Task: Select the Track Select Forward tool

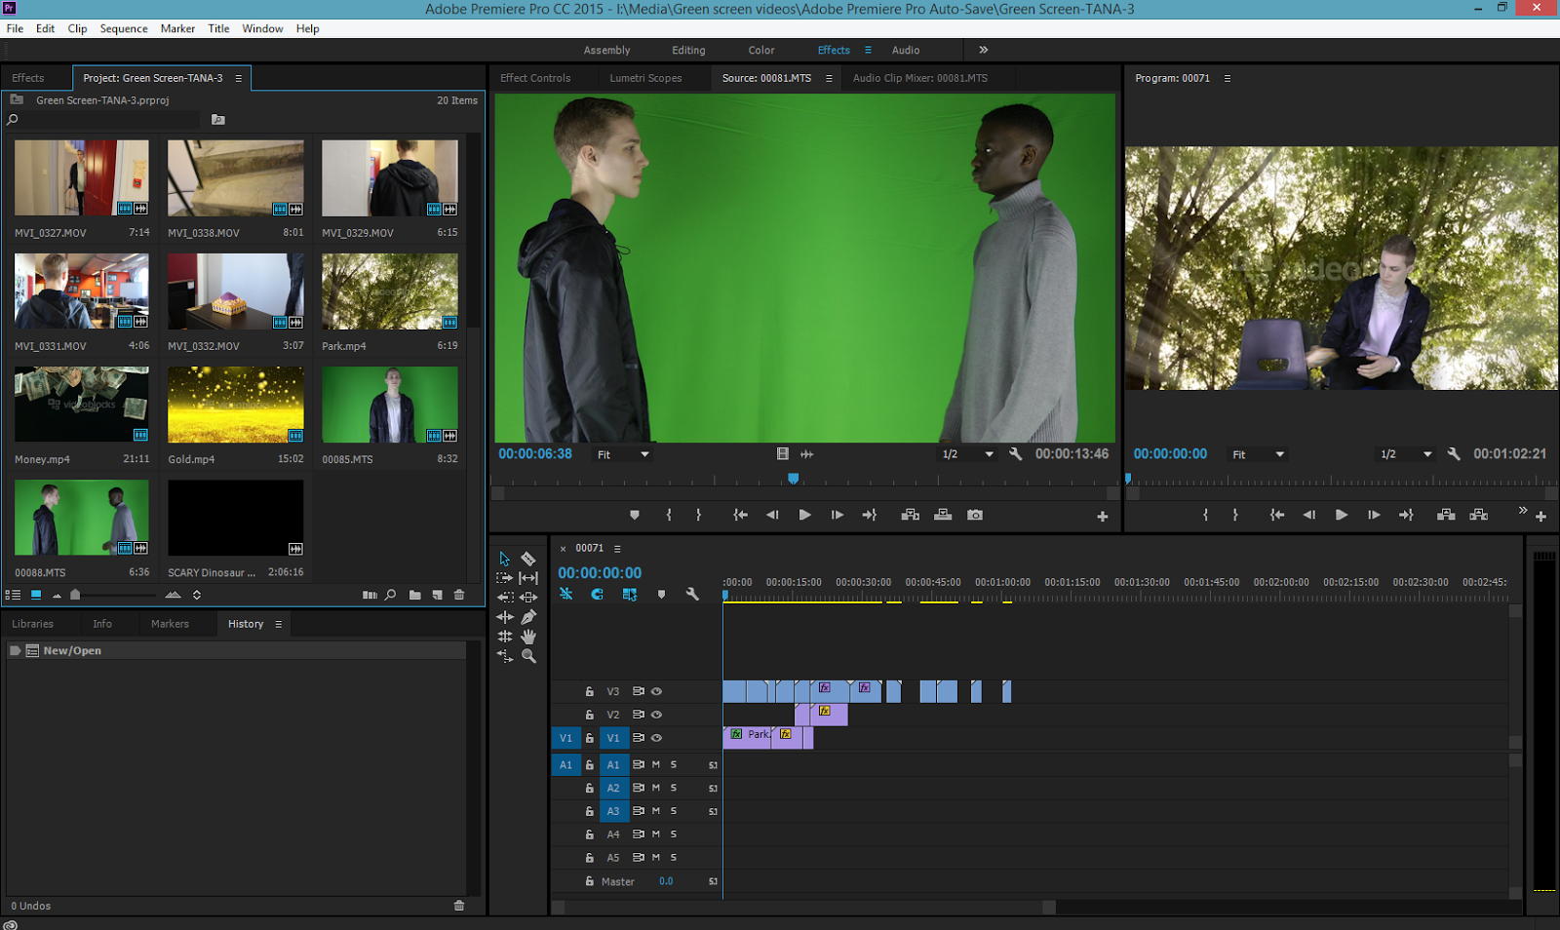Action: pyautogui.click(x=504, y=577)
